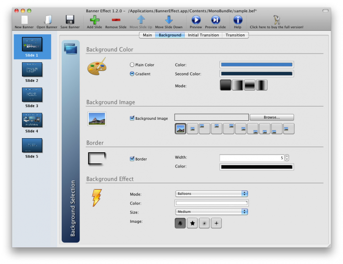Screen dimensions: 343x264
Task: Click the Move Slide Up arrow
Action: coord(141,20)
